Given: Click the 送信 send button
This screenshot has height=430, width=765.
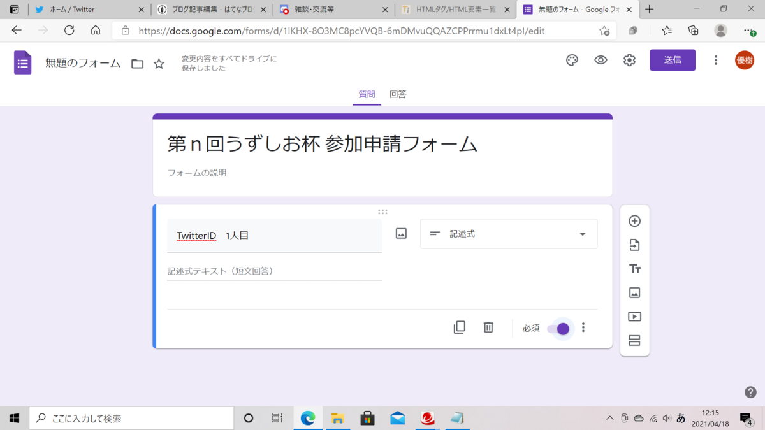Looking at the screenshot, I should coord(673,60).
